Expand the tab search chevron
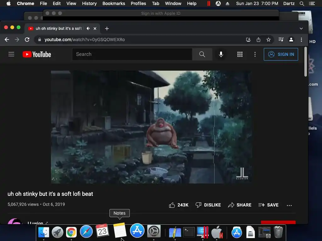The width and height of the screenshot is (322, 241). tap(301, 29)
